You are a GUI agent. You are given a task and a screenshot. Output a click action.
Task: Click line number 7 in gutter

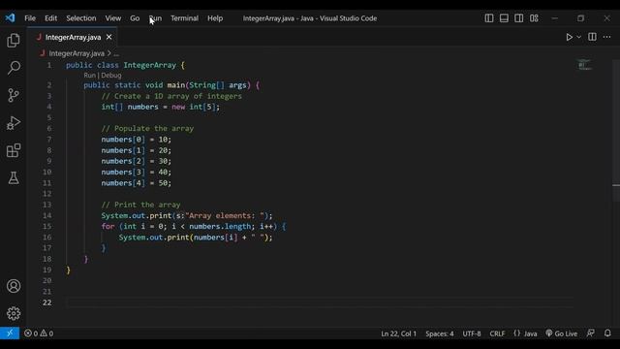49,140
